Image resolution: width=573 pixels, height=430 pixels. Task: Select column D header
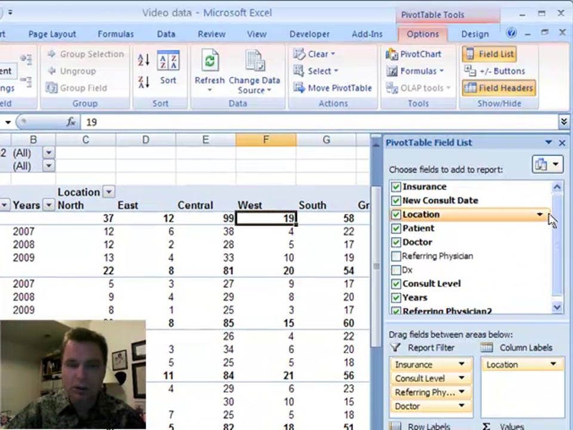[146, 140]
